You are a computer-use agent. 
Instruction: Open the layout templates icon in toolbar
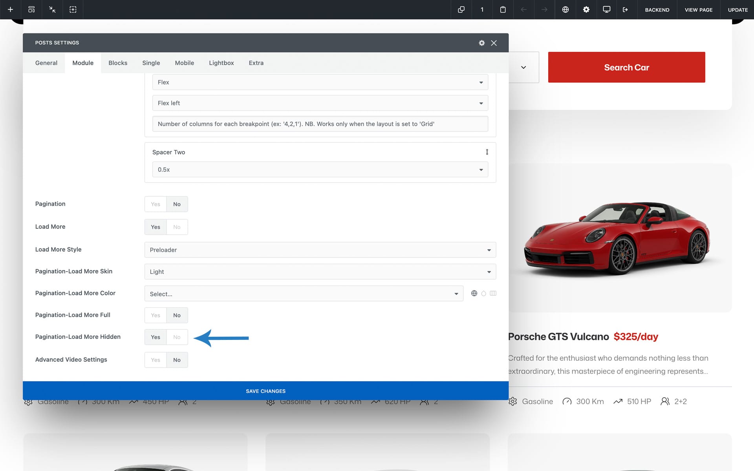(x=31, y=9)
